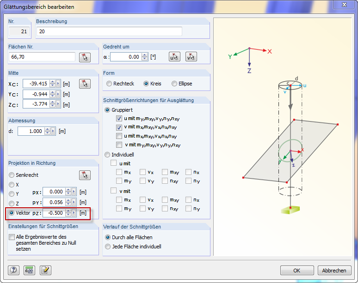Viewport: 358px width, 283px height.
Task: Uncheck 'u mit my,mxy,vy,ny,nxy' checkbox
Action: 119,119
